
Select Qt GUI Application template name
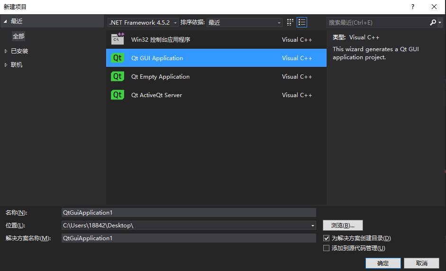[x=157, y=58]
